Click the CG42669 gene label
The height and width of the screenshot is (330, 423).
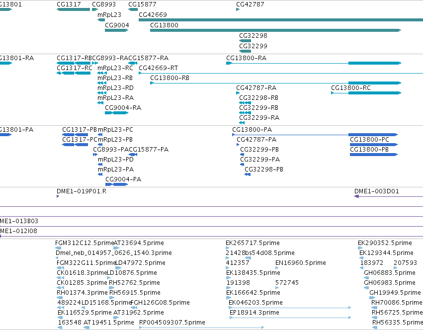(153, 14)
